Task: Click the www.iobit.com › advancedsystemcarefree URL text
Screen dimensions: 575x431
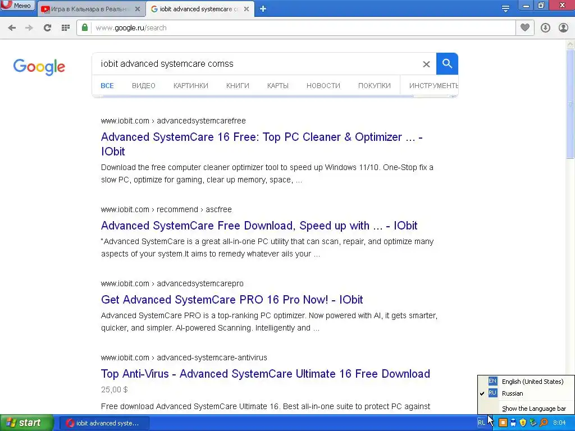Action: (x=173, y=121)
